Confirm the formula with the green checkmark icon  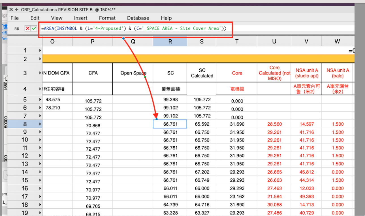(34, 28)
